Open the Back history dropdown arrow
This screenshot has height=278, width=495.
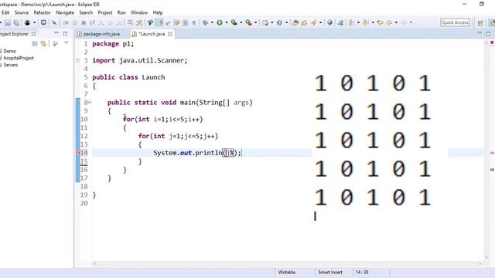(x=396, y=22)
